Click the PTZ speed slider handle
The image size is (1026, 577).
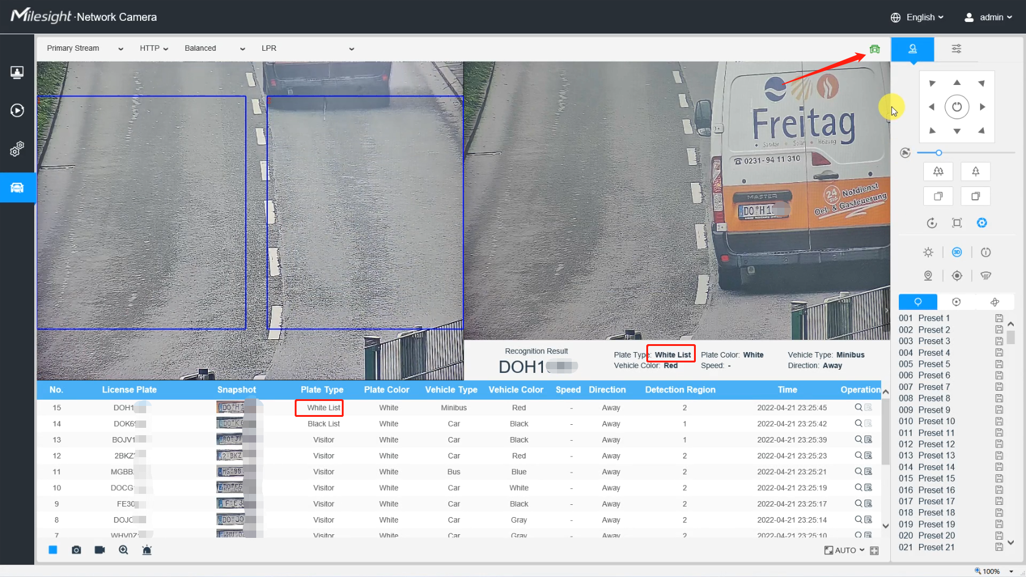click(939, 153)
